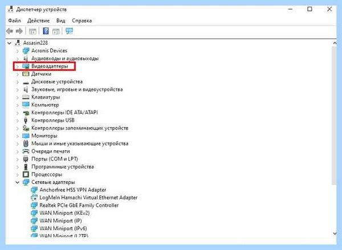The height and width of the screenshot is (250, 342).
Task: Click the Процессоры chip icon
Action: pyautogui.click(x=26, y=174)
